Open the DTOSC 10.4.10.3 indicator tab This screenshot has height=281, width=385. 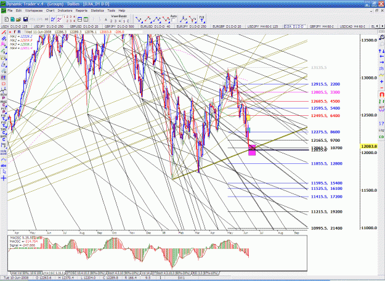pos(86,273)
